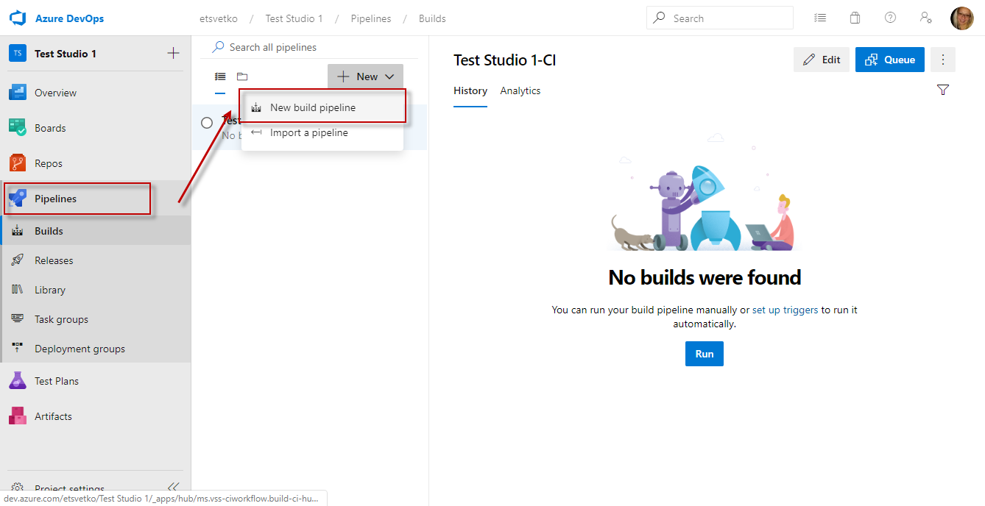Collapse sidebar with double-chevron icon
This screenshot has height=506, width=985.
[x=173, y=487]
